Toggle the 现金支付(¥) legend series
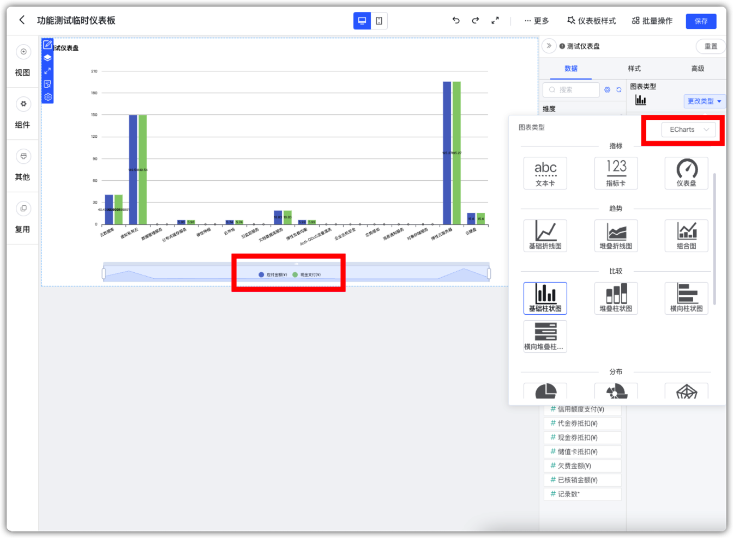 click(307, 275)
